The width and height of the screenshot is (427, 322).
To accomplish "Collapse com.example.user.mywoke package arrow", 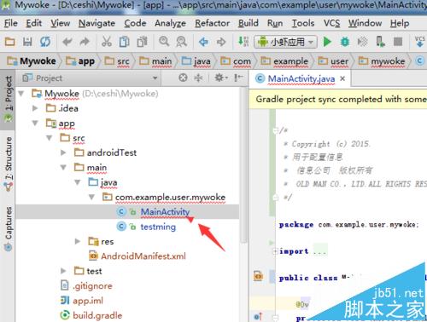I will pyautogui.click(x=91, y=197).
